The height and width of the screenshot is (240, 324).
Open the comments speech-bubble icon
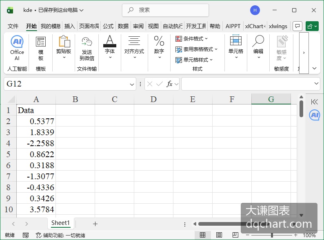click(297, 26)
